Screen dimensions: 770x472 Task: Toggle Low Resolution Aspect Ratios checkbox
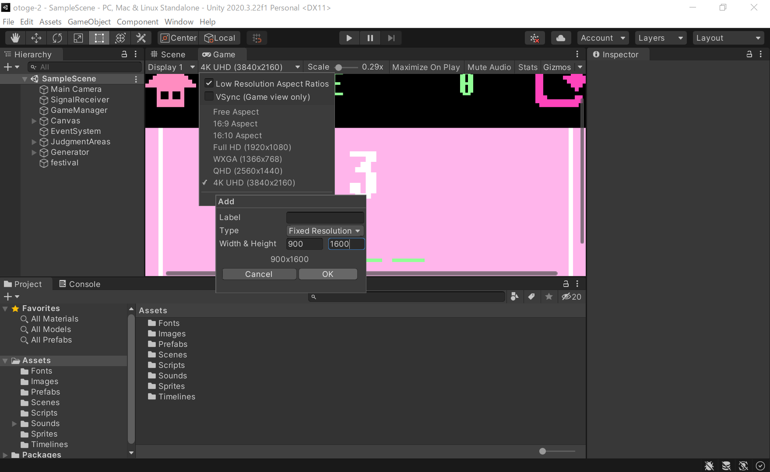point(209,83)
